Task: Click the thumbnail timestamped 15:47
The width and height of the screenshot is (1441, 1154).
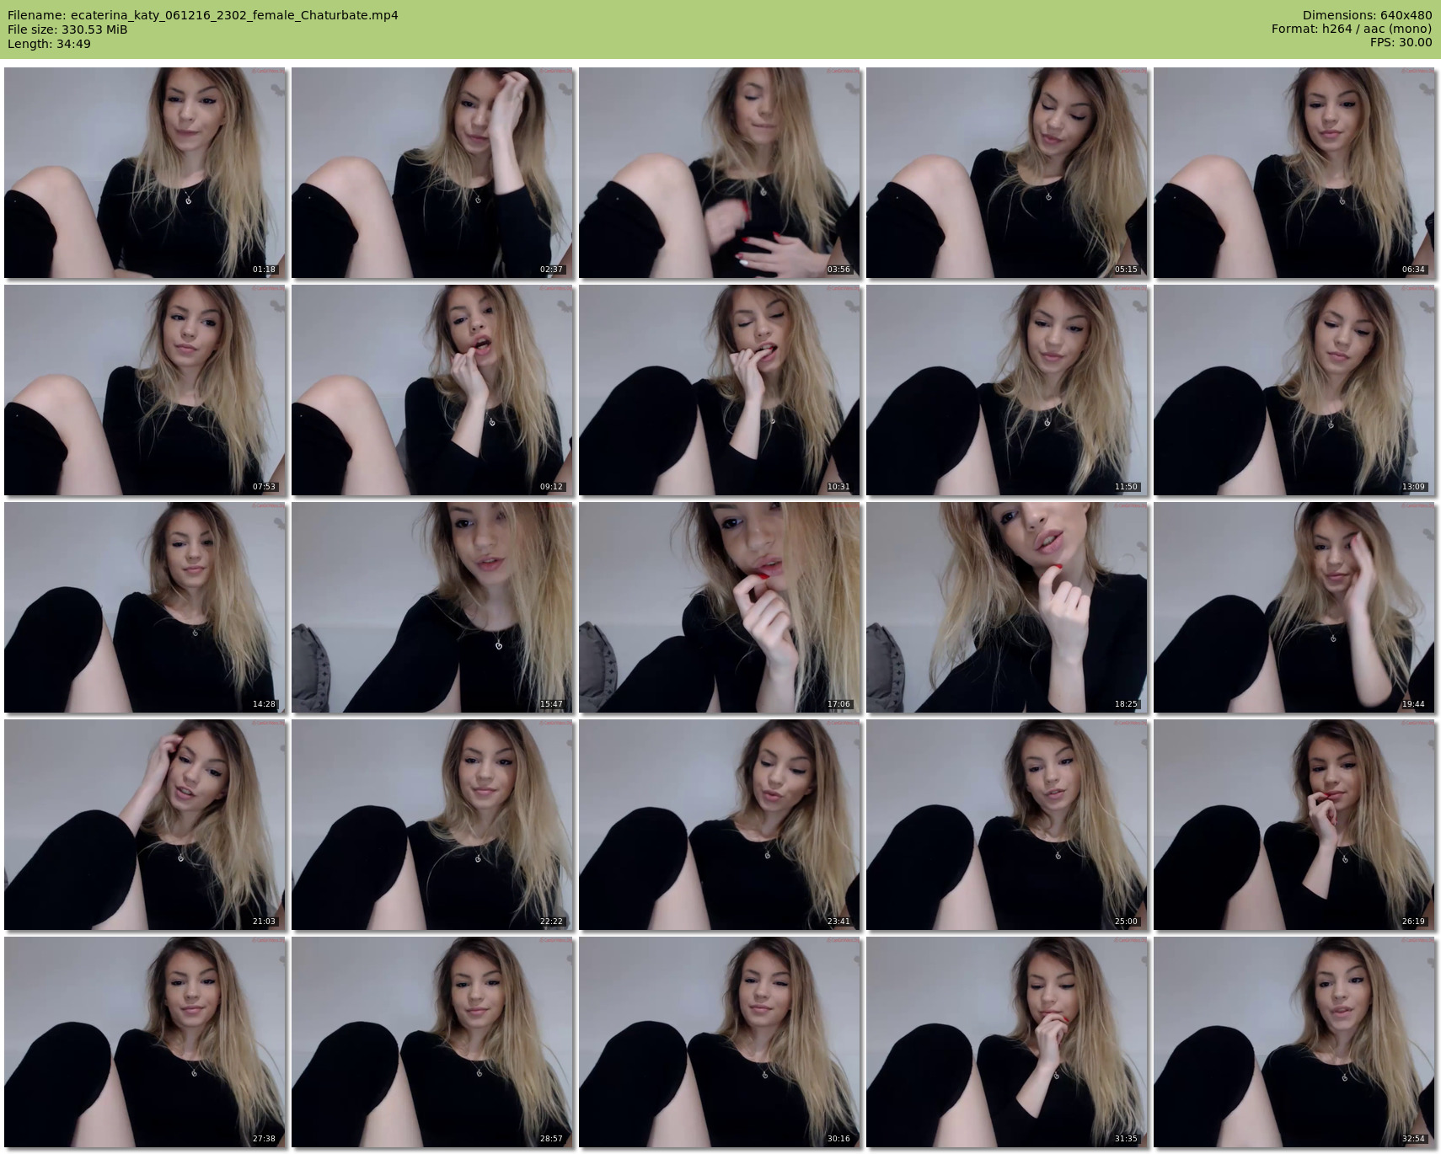Action: [x=431, y=607]
